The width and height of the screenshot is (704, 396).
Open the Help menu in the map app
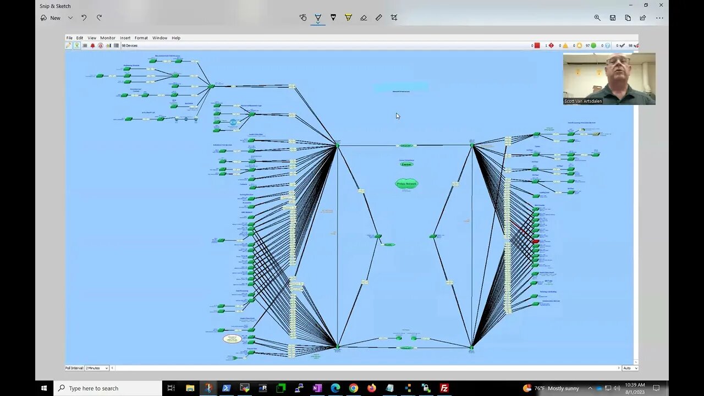(x=176, y=38)
